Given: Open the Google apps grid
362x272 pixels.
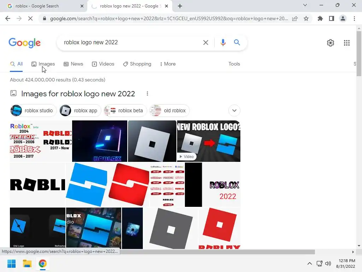Looking at the screenshot, I should (x=346, y=43).
